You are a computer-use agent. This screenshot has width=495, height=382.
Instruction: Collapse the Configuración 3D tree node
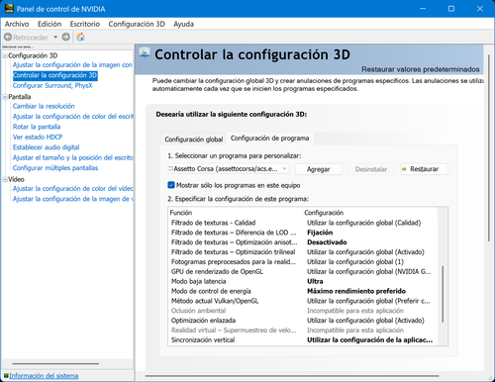5,55
